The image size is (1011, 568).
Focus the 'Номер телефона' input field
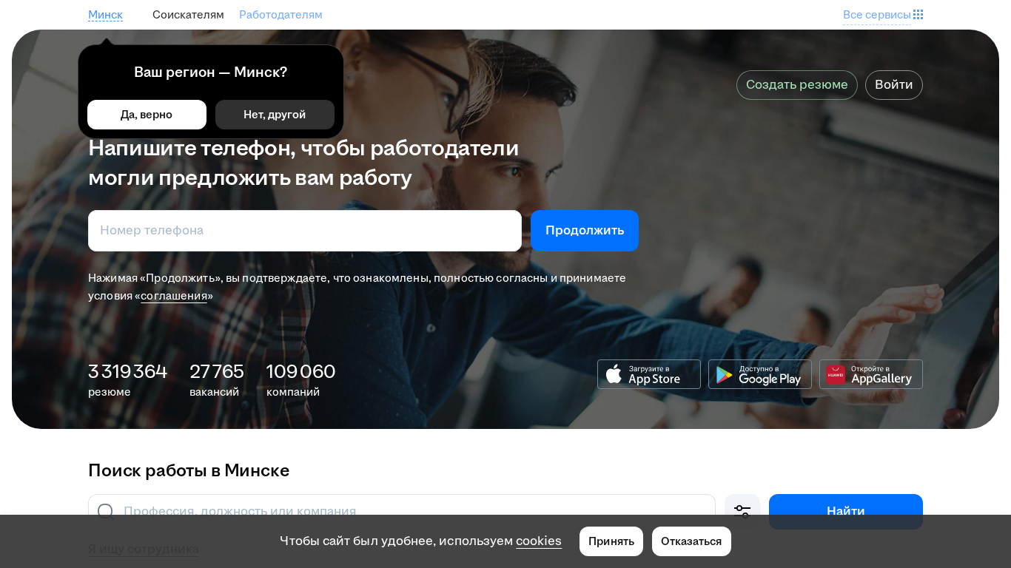(x=305, y=231)
